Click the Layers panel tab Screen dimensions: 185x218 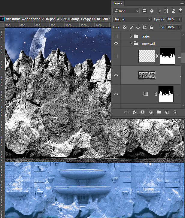[x=118, y=3]
